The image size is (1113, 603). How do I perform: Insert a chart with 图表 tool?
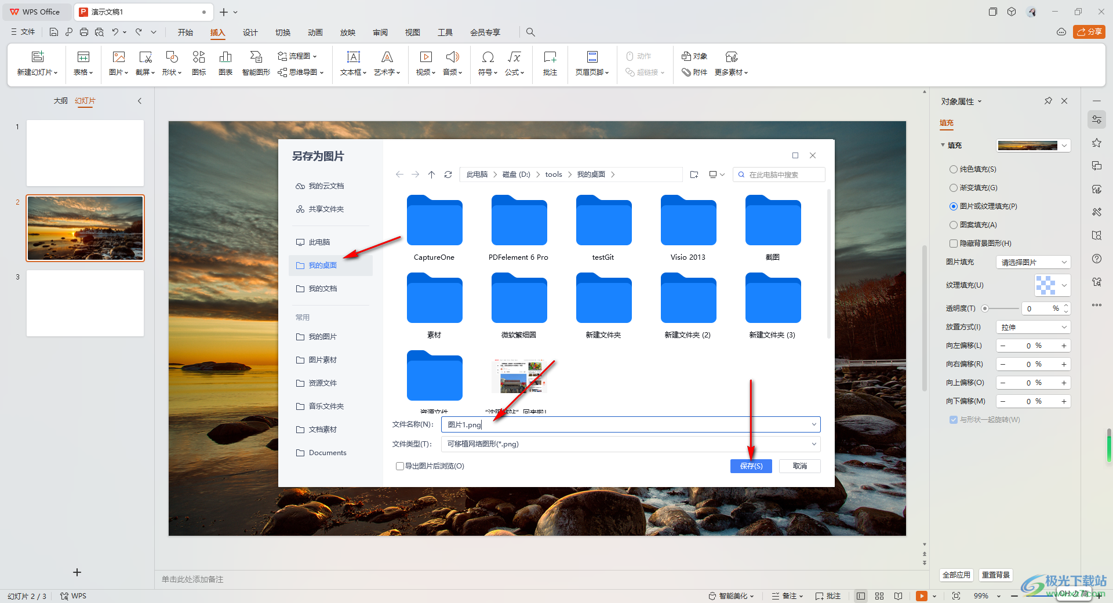[225, 64]
